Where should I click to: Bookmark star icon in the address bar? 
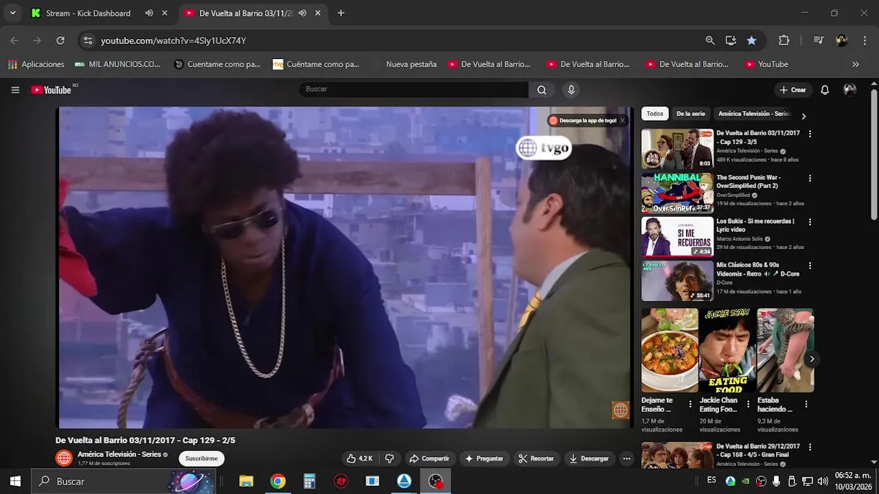[x=751, y=40]
